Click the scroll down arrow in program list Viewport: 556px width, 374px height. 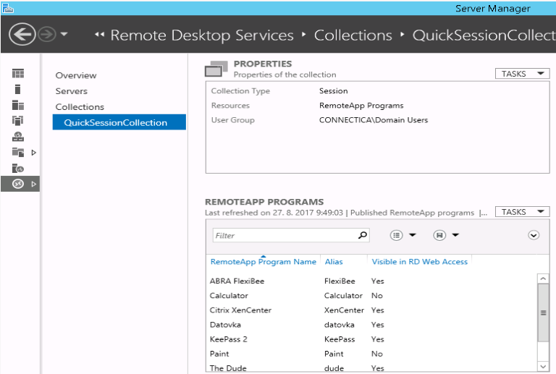543,366
